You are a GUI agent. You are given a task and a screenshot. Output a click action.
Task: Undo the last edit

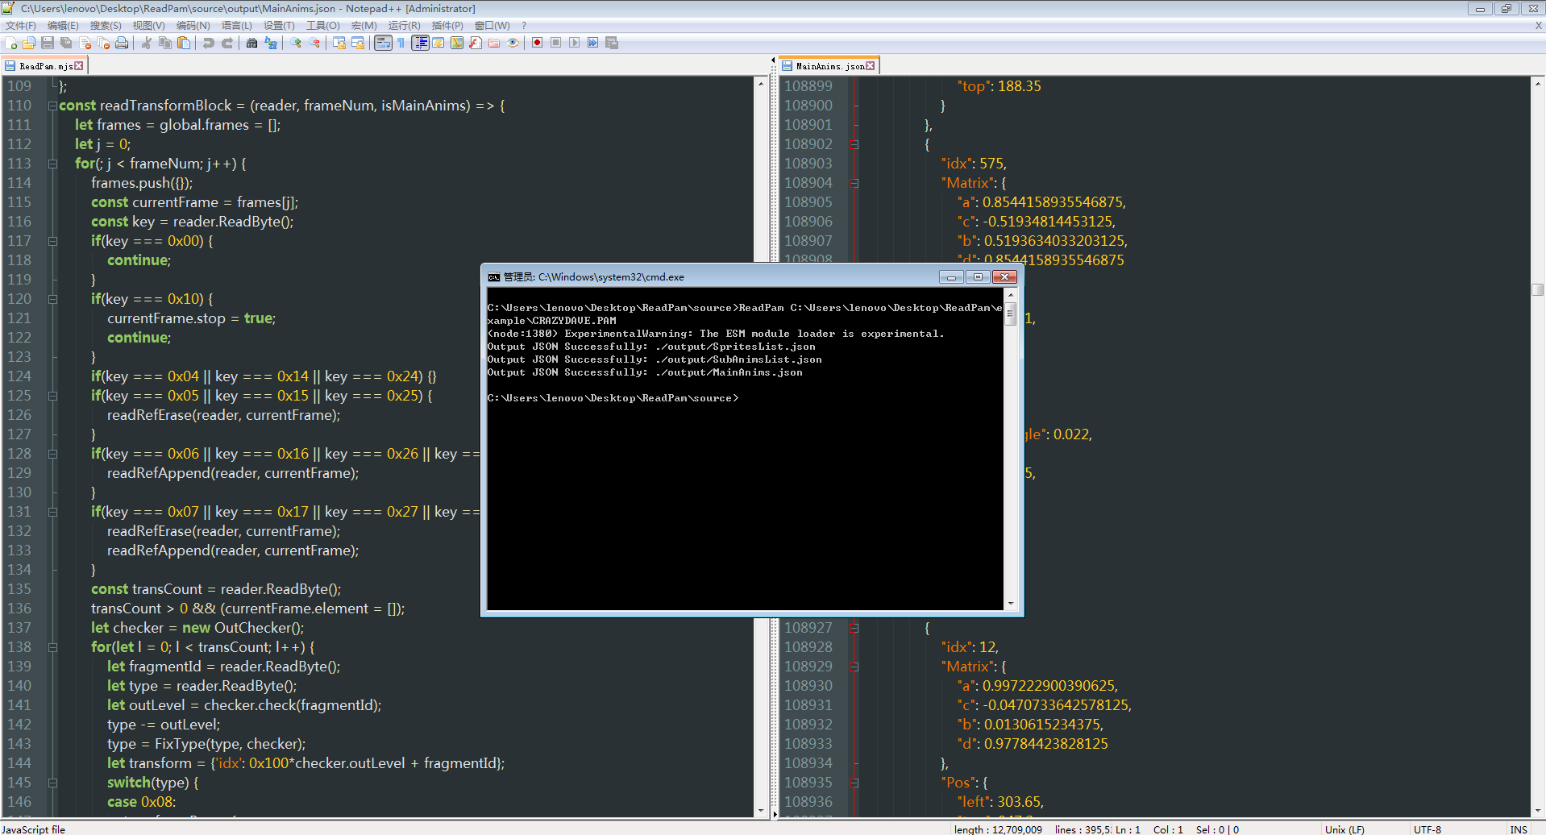[208, 44]
